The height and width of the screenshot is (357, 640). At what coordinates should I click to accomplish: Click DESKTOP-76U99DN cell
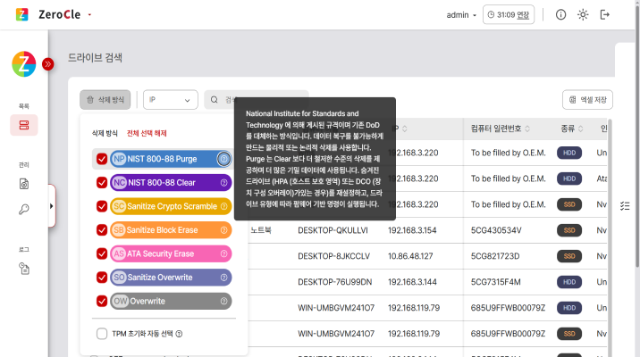click(x=334, y=282)
